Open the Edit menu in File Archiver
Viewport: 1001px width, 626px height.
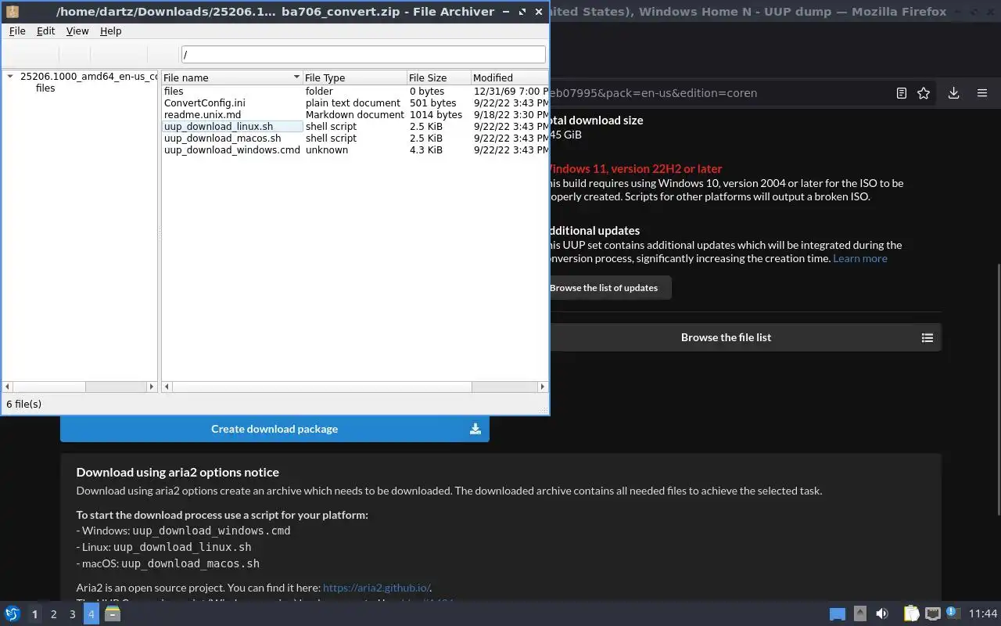pyautogui.click(x=46, y=31)
